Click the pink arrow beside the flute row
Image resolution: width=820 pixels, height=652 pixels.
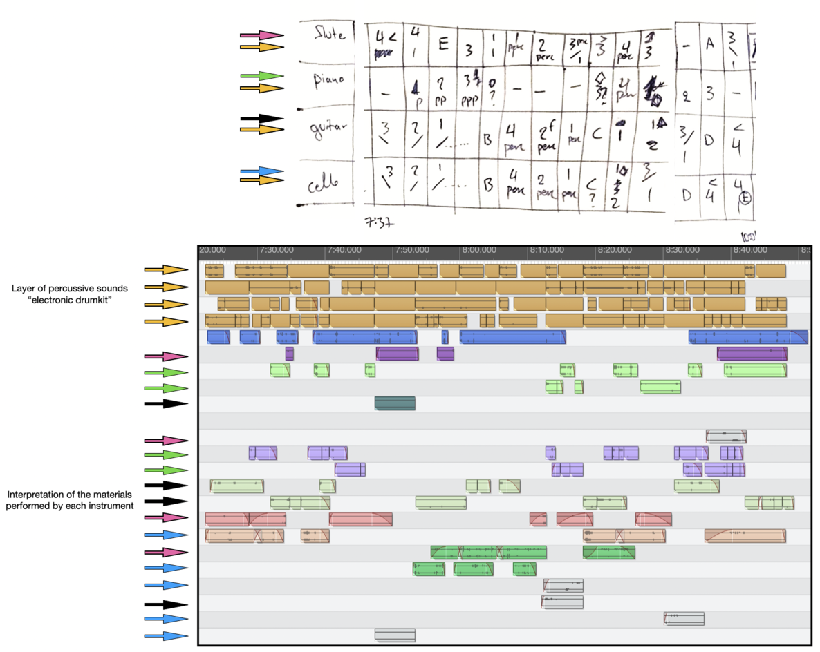(261, 35)
